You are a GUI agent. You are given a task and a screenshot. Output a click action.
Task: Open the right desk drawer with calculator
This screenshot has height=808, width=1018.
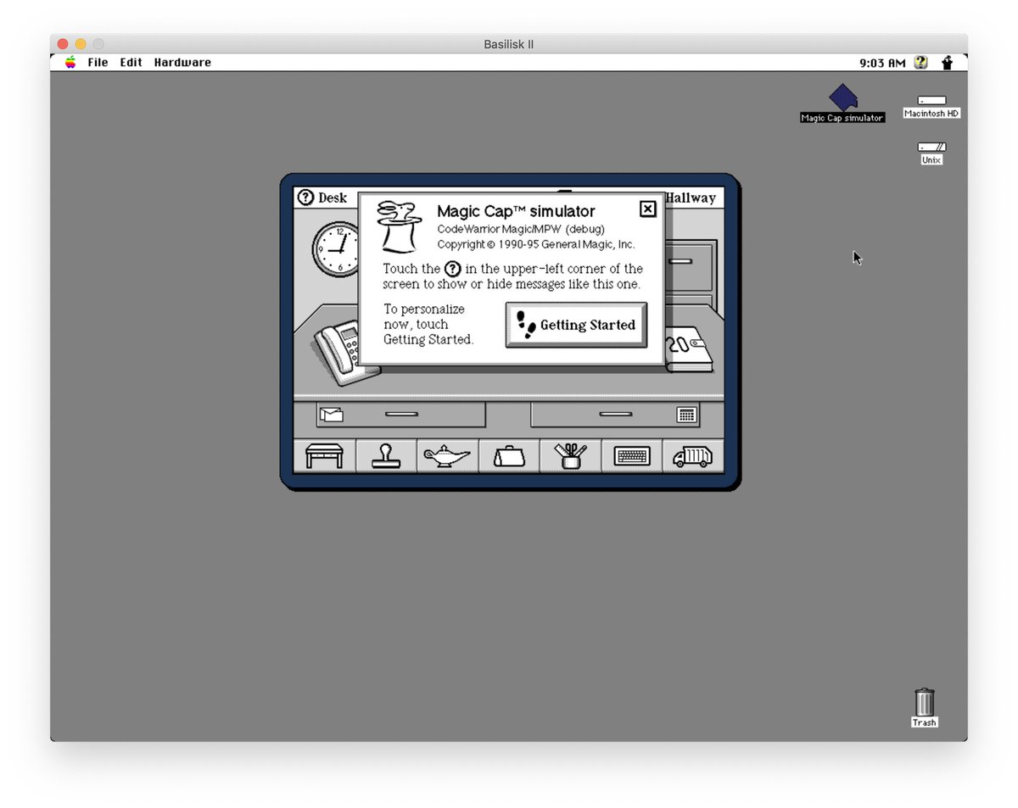(615, 415)
